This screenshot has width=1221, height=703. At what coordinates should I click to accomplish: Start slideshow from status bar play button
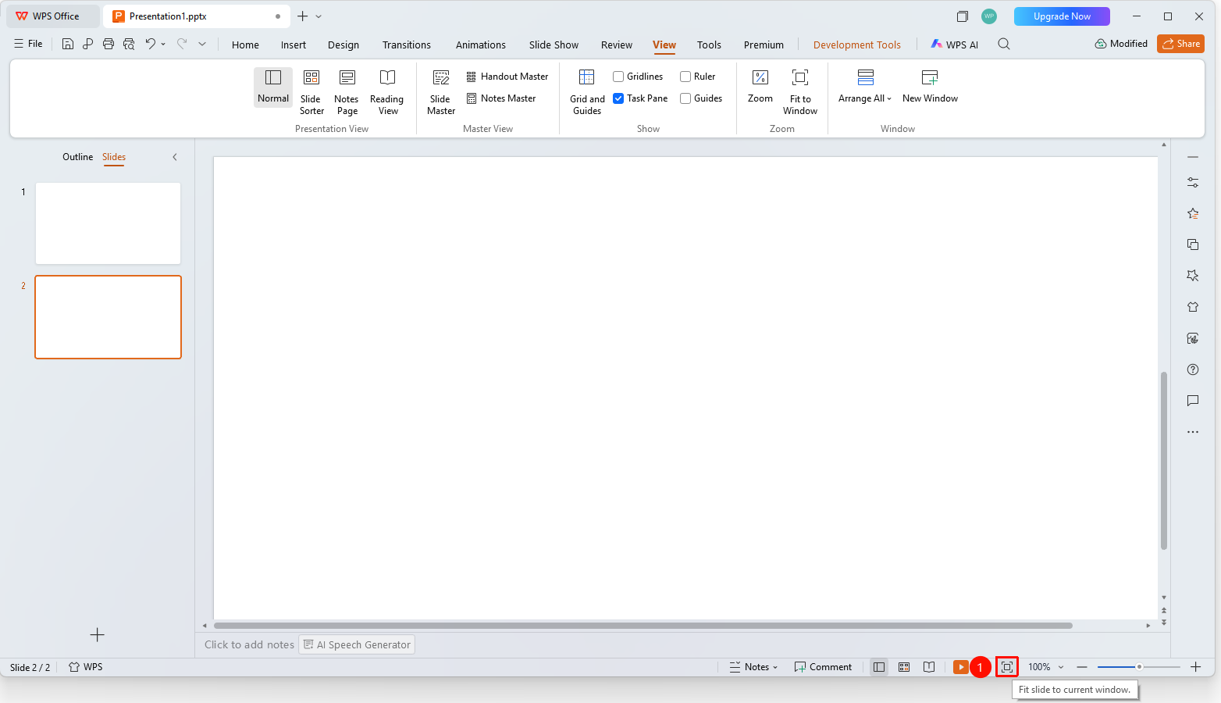click(961, 667)
